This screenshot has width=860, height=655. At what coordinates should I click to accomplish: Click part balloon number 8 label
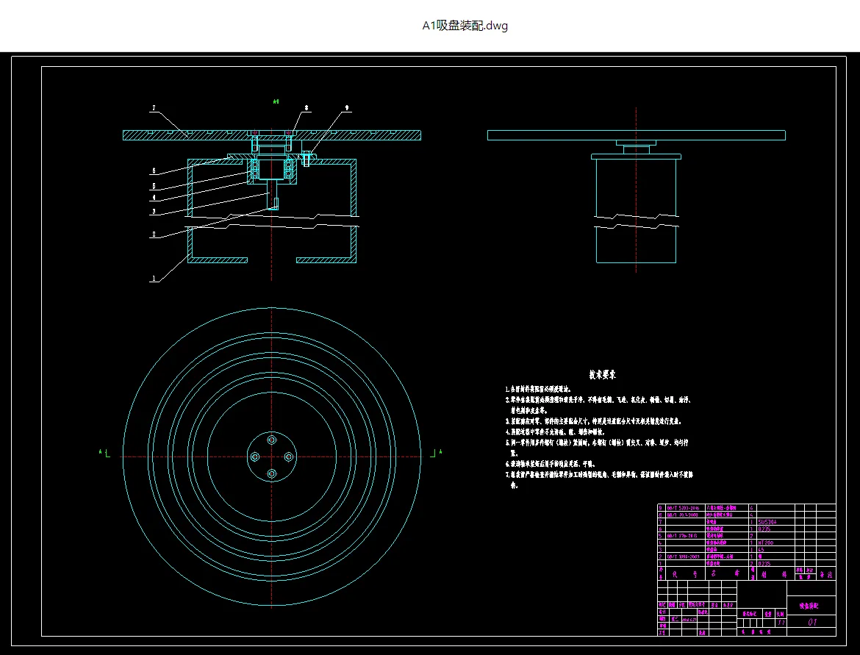(306, 108)
